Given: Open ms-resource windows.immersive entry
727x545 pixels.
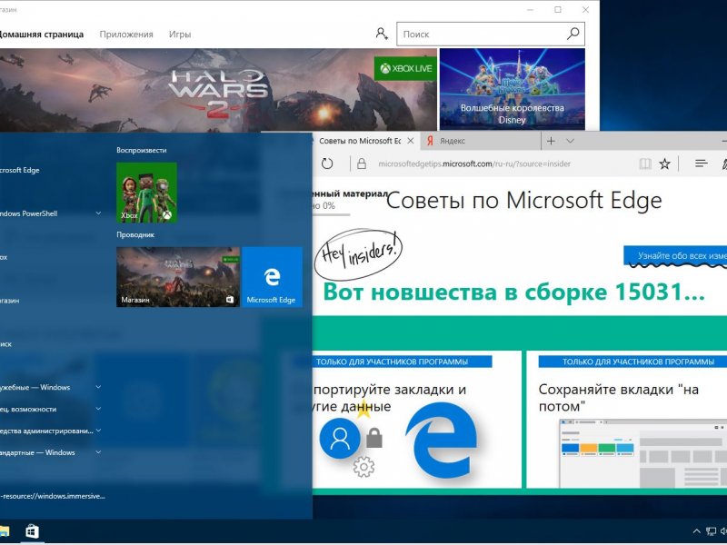Looking at the screenshot, I should (x=53, y=496).
